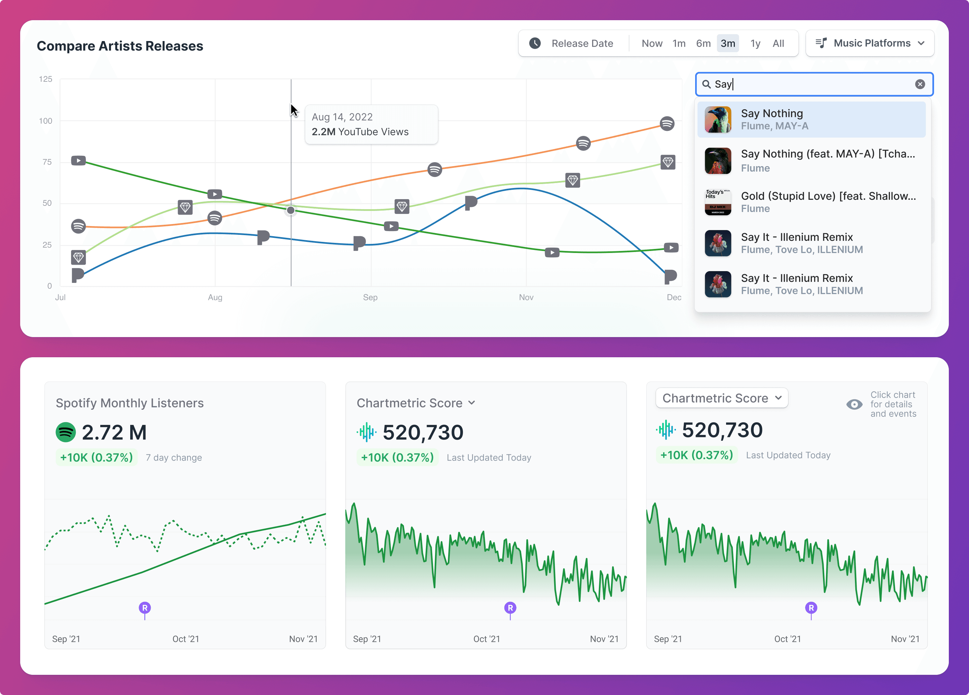
Task: Switch the time range to 1y
Action: (755, 43)
